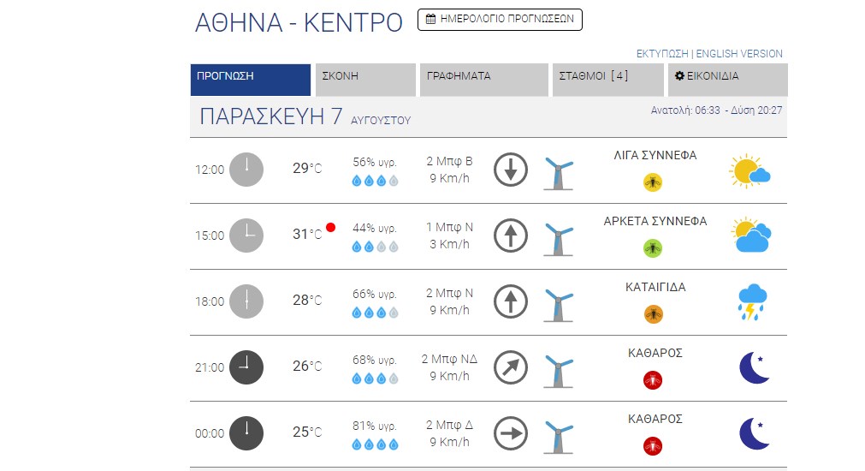Viewport: 865px width, 471px height.
Task: Click the wind turbine icon at 15:00
Action: click(x=559, y=239)
